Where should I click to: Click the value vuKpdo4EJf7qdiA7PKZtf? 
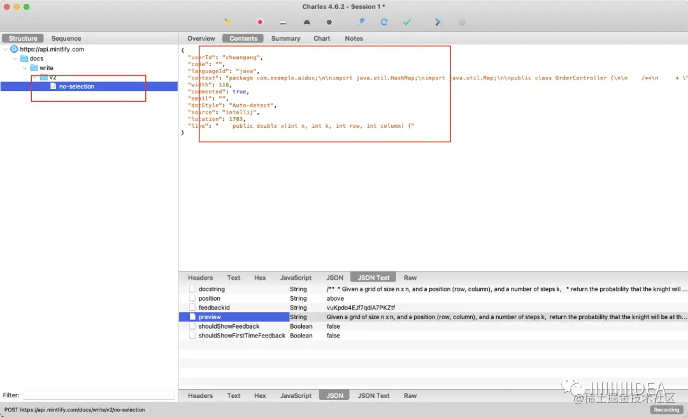(361, 308)
